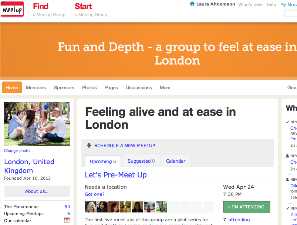This screenshot has height=225, width=297.
Task: Open Start a Meetup Group
Action: tap(91, 10)
